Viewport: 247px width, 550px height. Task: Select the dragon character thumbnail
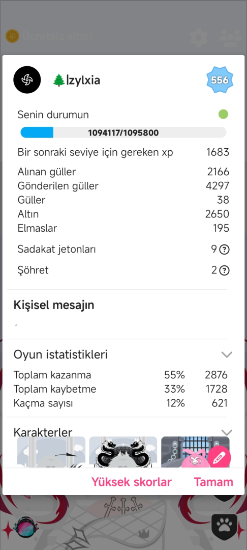123,452
